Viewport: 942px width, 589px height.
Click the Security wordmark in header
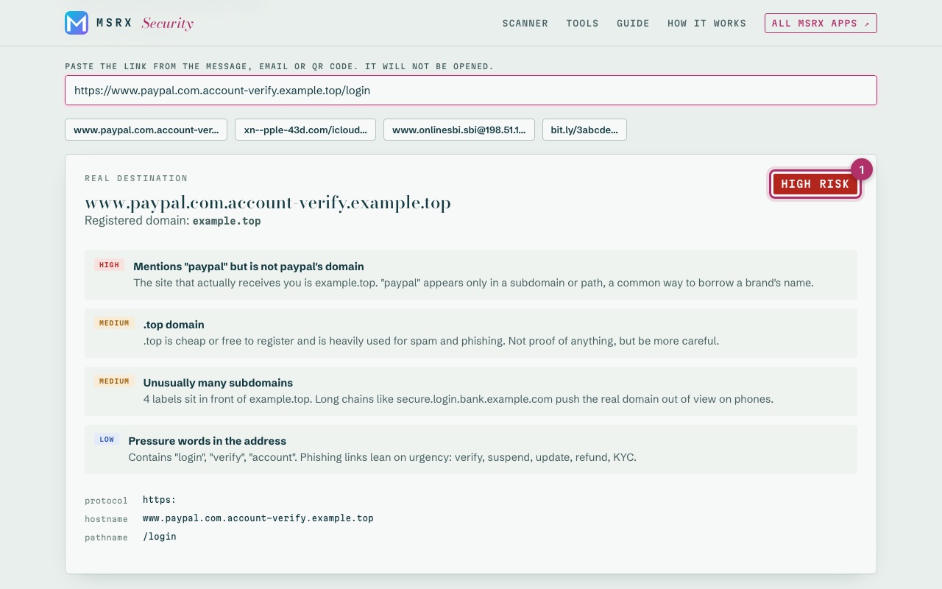click(x=168, y=24)
